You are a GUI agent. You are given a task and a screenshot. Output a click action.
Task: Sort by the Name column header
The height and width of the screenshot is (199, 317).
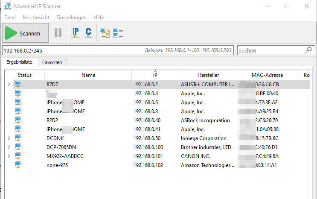coord(88,75)
